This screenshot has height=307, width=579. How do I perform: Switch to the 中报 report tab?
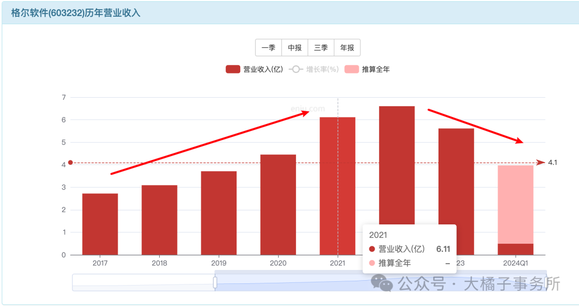295,48
